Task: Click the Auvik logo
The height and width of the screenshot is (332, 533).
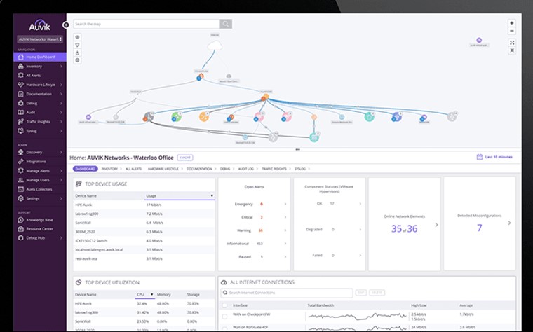Action: tap(40, 25)
